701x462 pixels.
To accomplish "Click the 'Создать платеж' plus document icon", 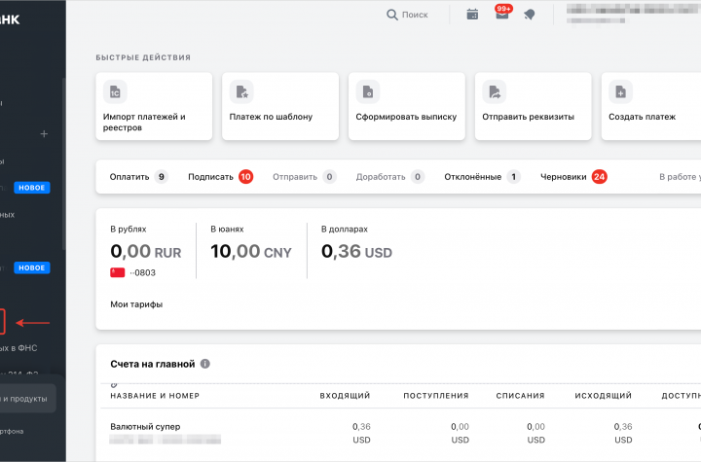I will pos(621,92).
